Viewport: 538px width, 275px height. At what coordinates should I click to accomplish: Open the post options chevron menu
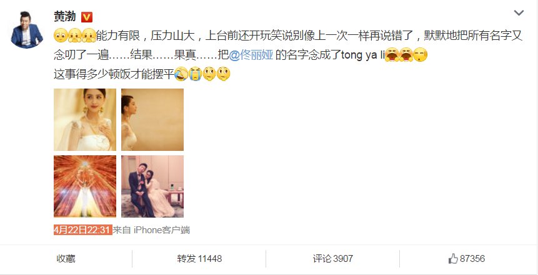pyautogui.click(x=519, y=13)
